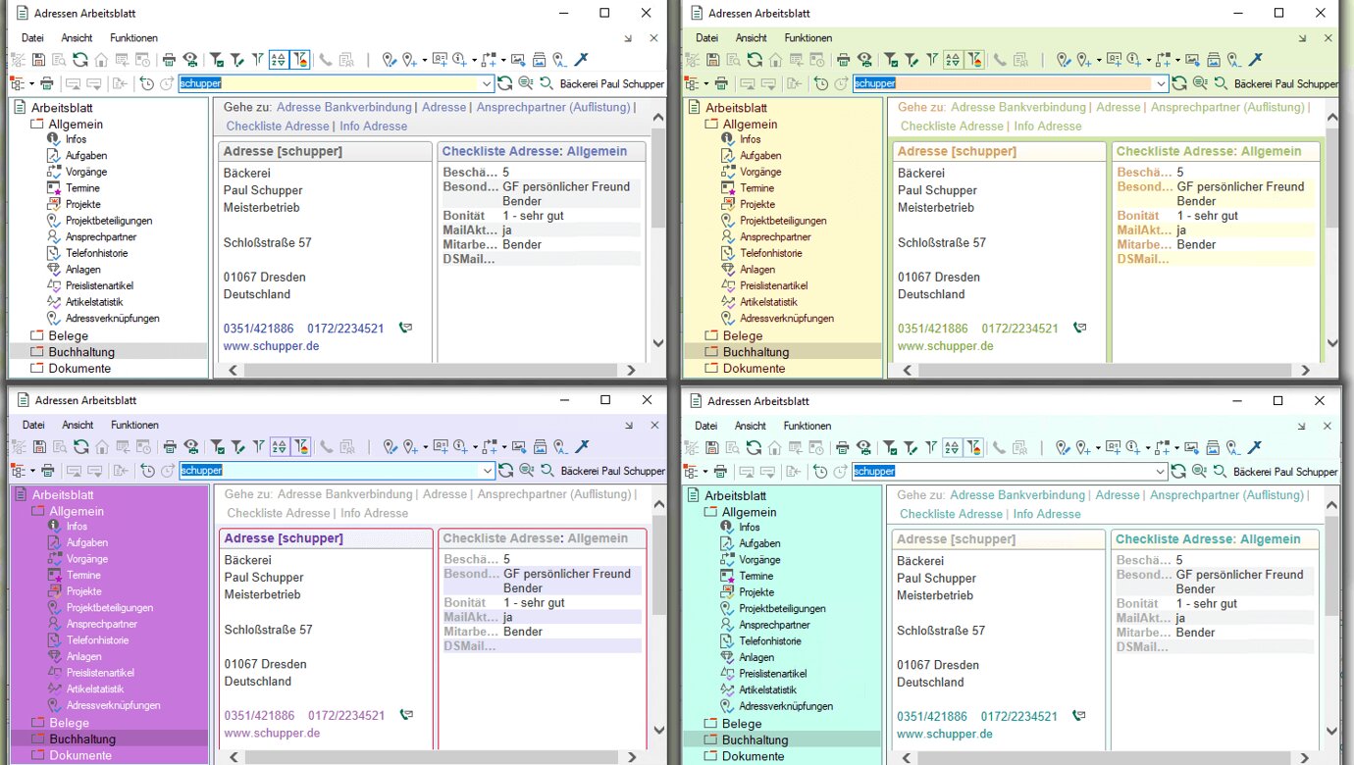
Task: Click the history clock icon in the purple window
Action: click(147, 471)
